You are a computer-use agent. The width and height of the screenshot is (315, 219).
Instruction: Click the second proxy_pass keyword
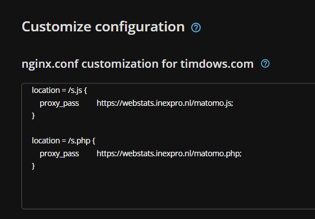pyautogui.click(x=59, y=153)
